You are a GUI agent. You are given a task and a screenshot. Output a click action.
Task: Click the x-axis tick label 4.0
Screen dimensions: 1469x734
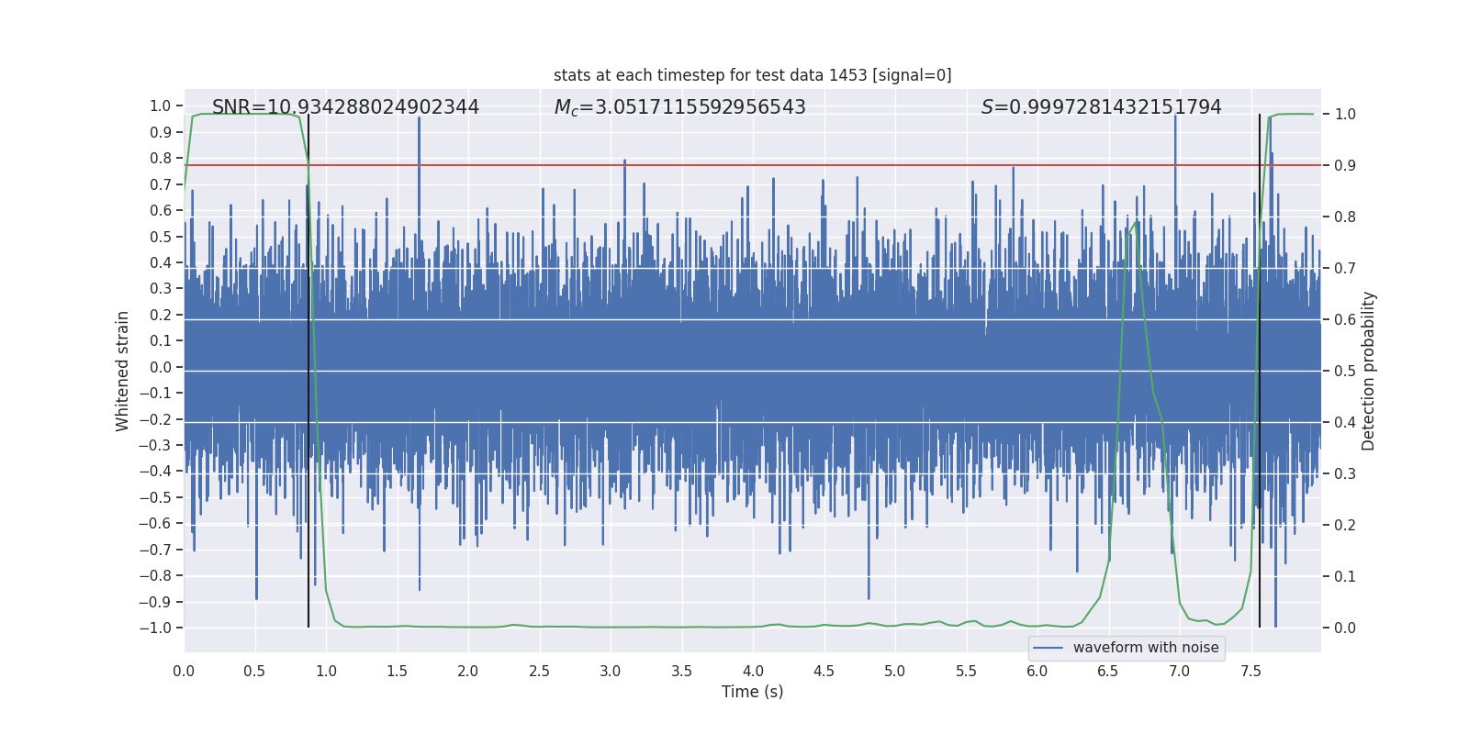coord(753,671)
